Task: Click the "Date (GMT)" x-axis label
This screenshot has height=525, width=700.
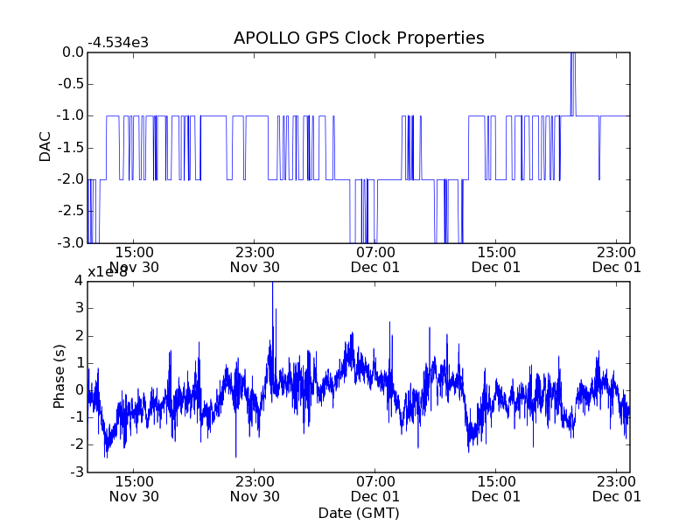Action: point(359,514)
